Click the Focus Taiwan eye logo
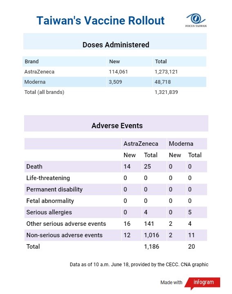The height and width of the screenshot is (294, 232). 196,20
